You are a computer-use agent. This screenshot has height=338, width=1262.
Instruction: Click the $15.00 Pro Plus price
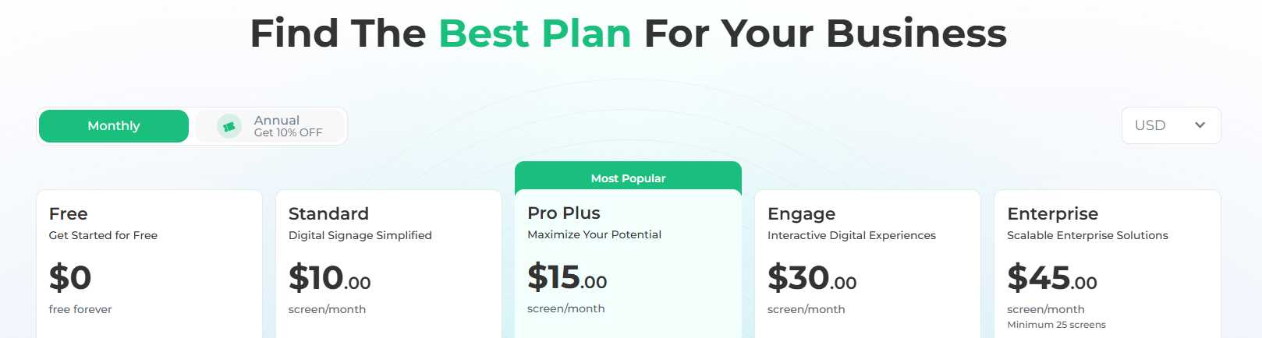pos(567,277)
